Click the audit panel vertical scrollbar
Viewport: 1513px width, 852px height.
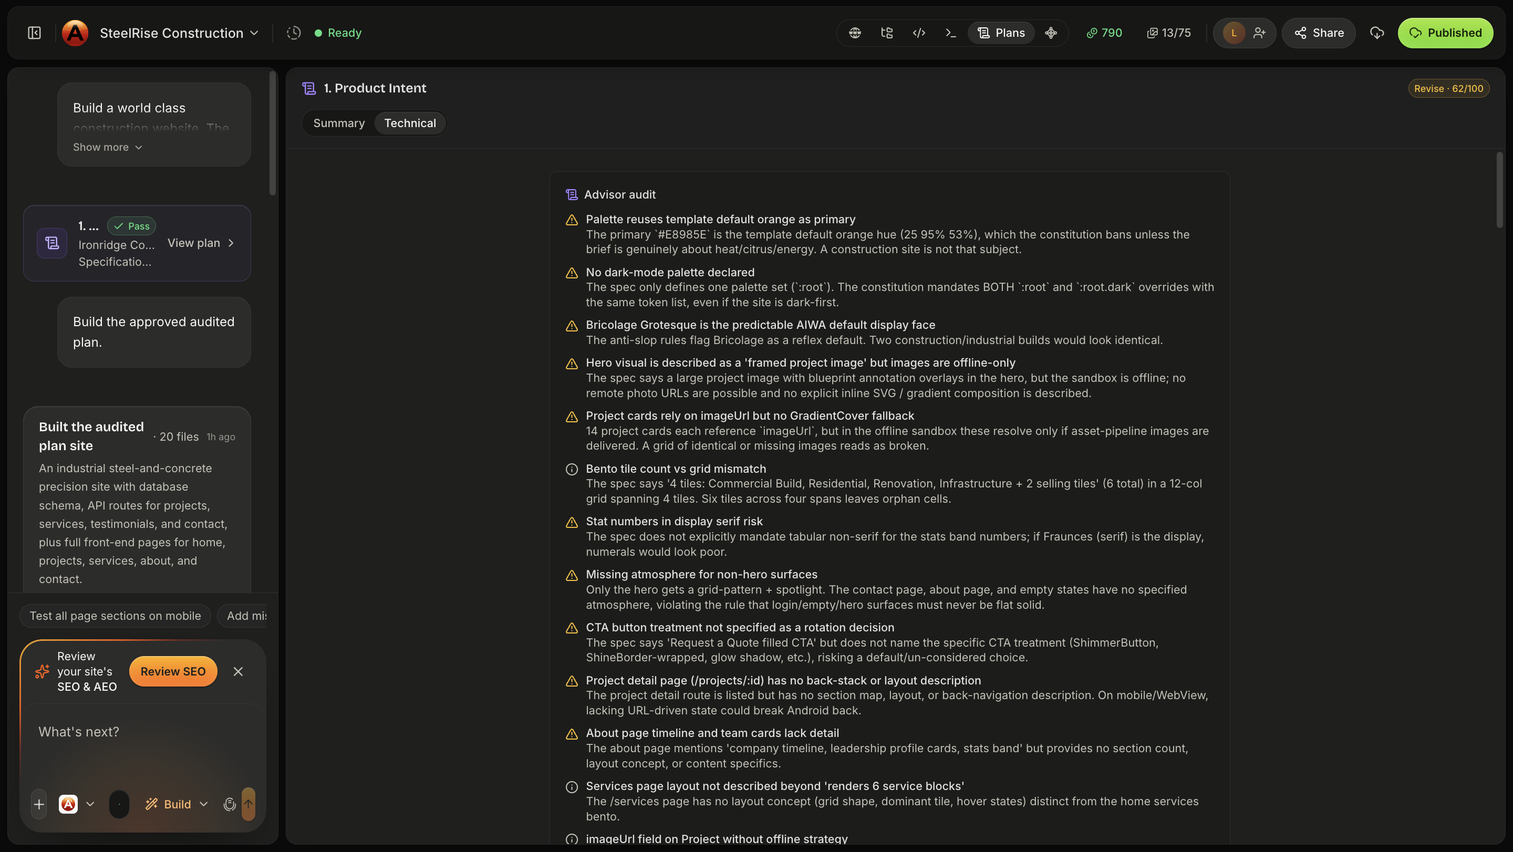(x=1499, y=189)
